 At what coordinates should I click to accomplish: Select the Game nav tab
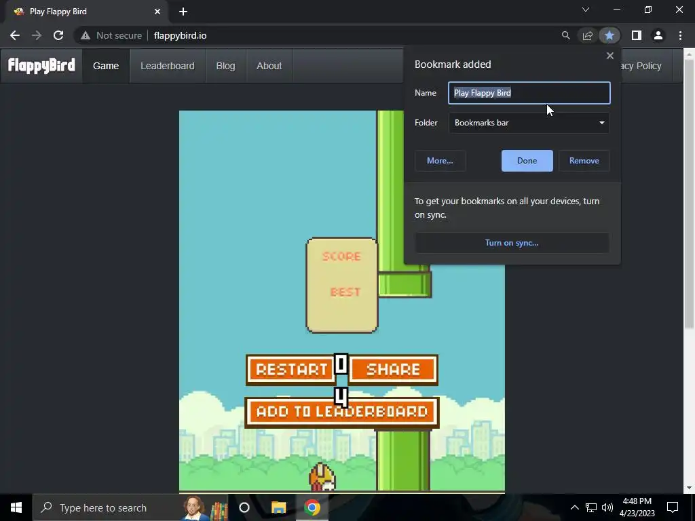(x=106, y=66)
